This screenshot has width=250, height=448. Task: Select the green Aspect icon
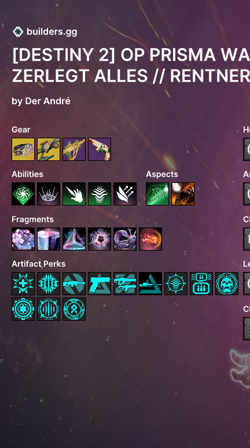pos(157,194)
